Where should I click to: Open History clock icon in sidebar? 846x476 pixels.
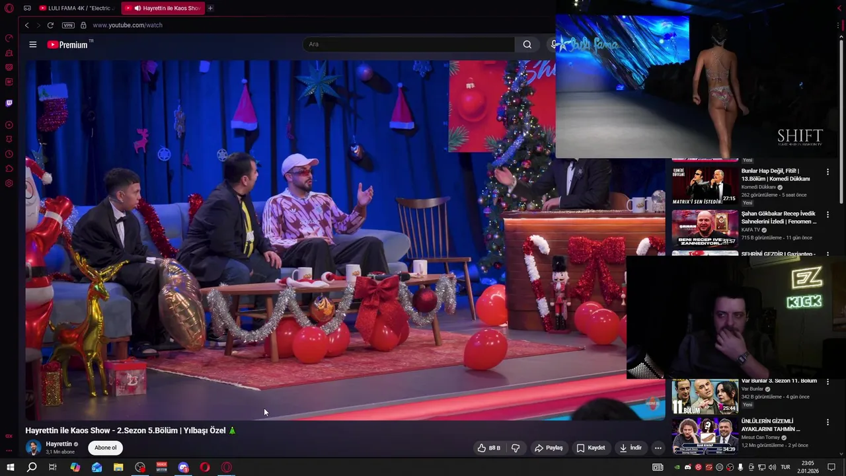(9, 154)
